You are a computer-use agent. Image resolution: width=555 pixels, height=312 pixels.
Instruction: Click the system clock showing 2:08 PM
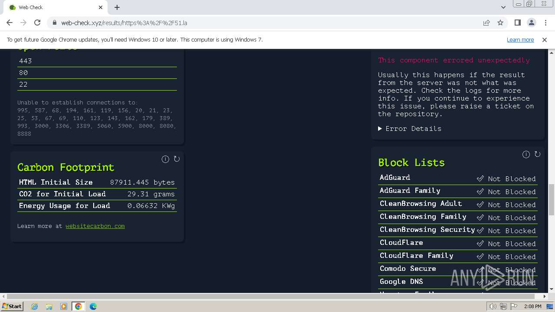(532, 306)
